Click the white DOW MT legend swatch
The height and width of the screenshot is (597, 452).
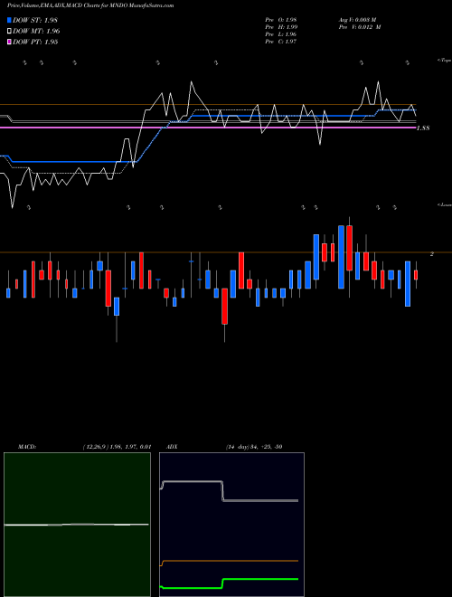click(9, 32)
